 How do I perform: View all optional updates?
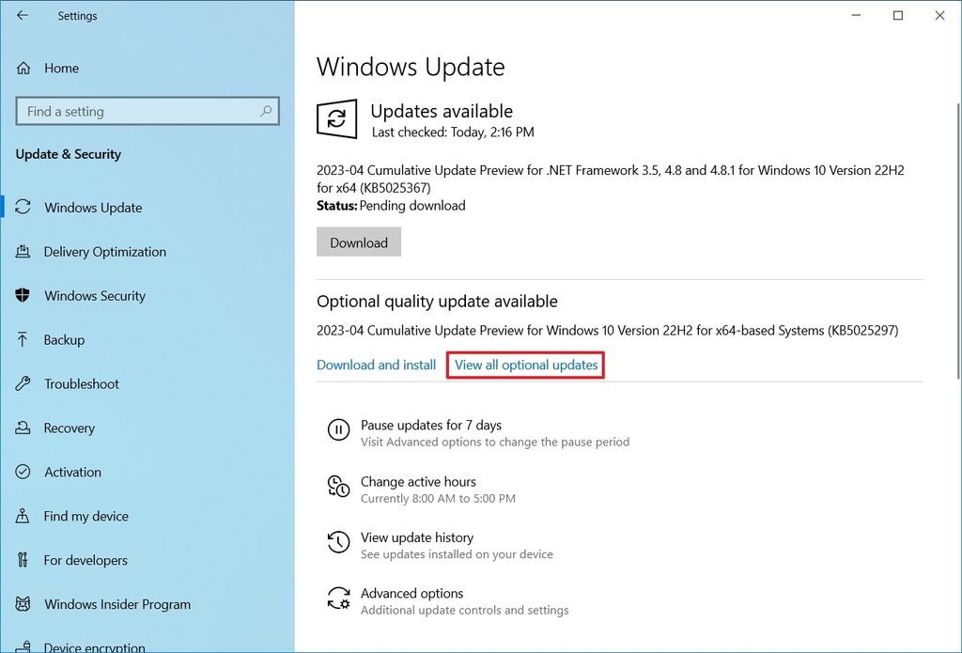524,365
